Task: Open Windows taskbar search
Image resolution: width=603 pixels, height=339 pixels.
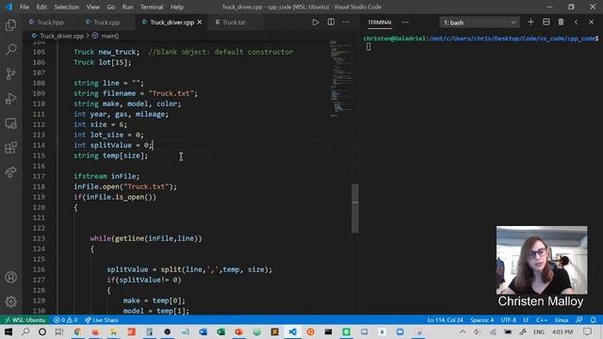Action: [25, 331]
